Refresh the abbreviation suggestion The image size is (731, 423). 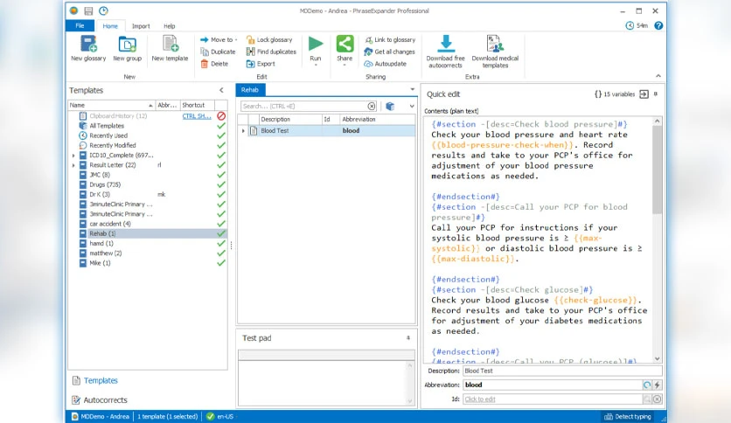coord(647,385)
